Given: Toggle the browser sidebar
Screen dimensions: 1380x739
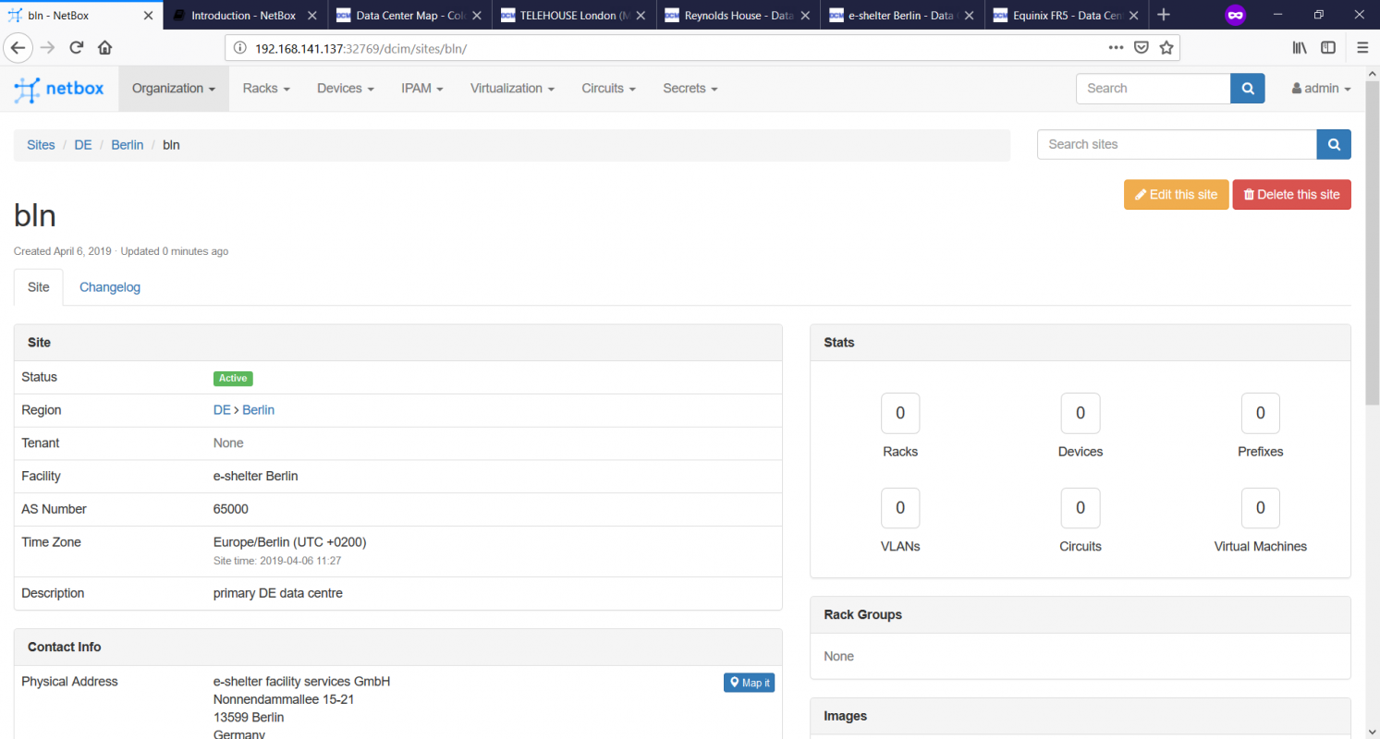Looking at the screenshot, I should click(x=1328, y=47).
